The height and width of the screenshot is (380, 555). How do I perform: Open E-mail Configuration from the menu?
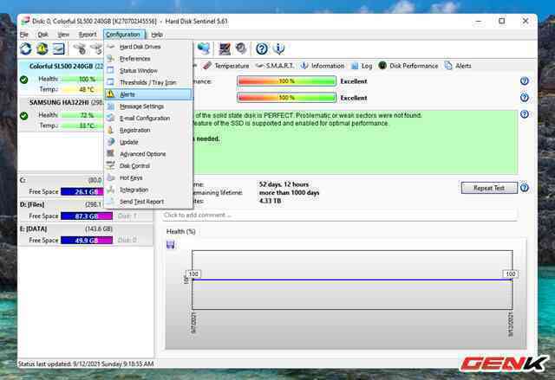click(x=148, y=119)
